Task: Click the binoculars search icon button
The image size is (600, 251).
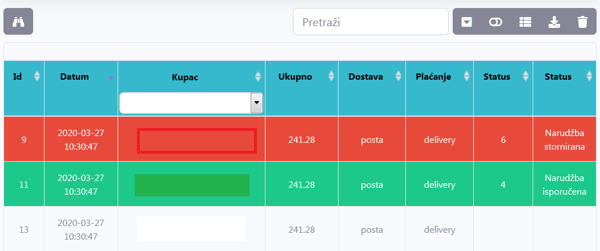Action: [x=18, y=22]
